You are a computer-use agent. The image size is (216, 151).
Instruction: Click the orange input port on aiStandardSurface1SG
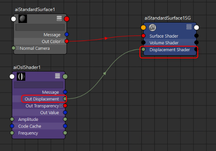point(143,28)
